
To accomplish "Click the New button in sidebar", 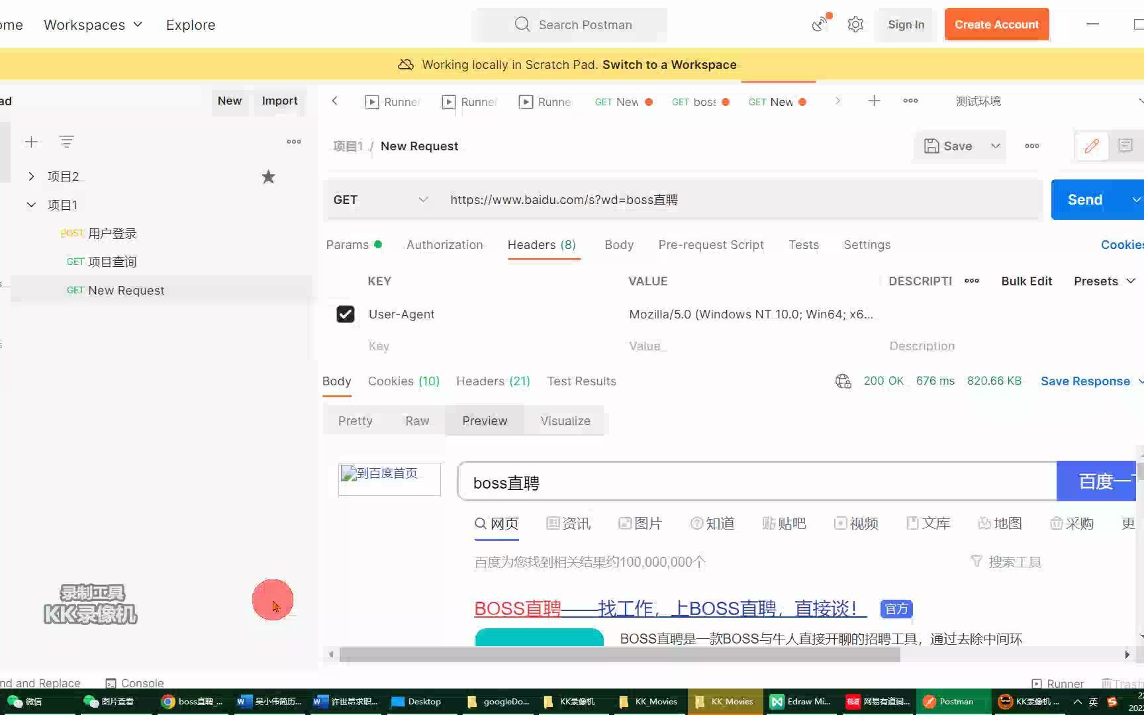I will click(x=230, y=101).
